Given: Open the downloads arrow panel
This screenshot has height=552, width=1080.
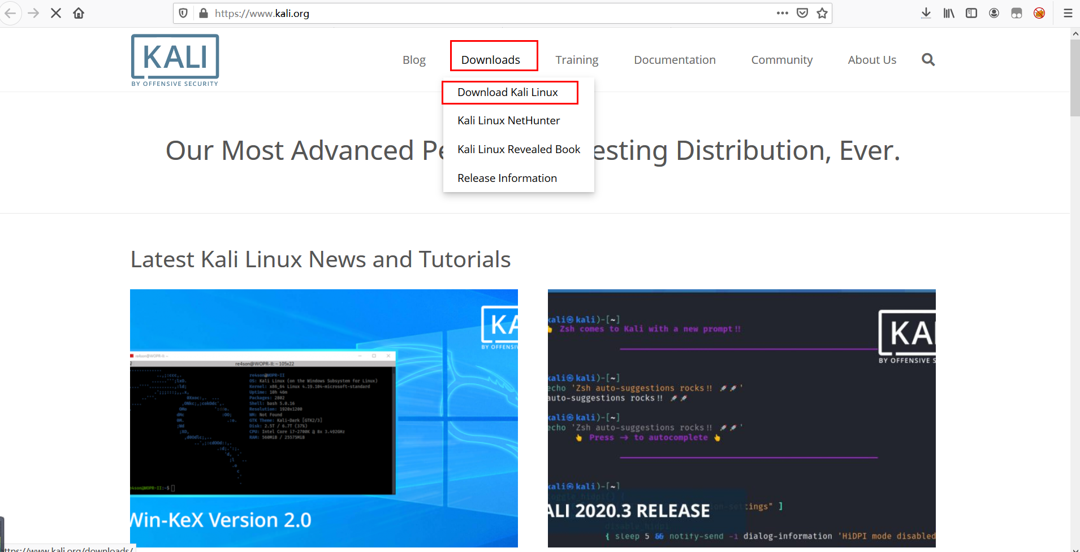Looking at the screenshot, I should click(x=926, y=13).
